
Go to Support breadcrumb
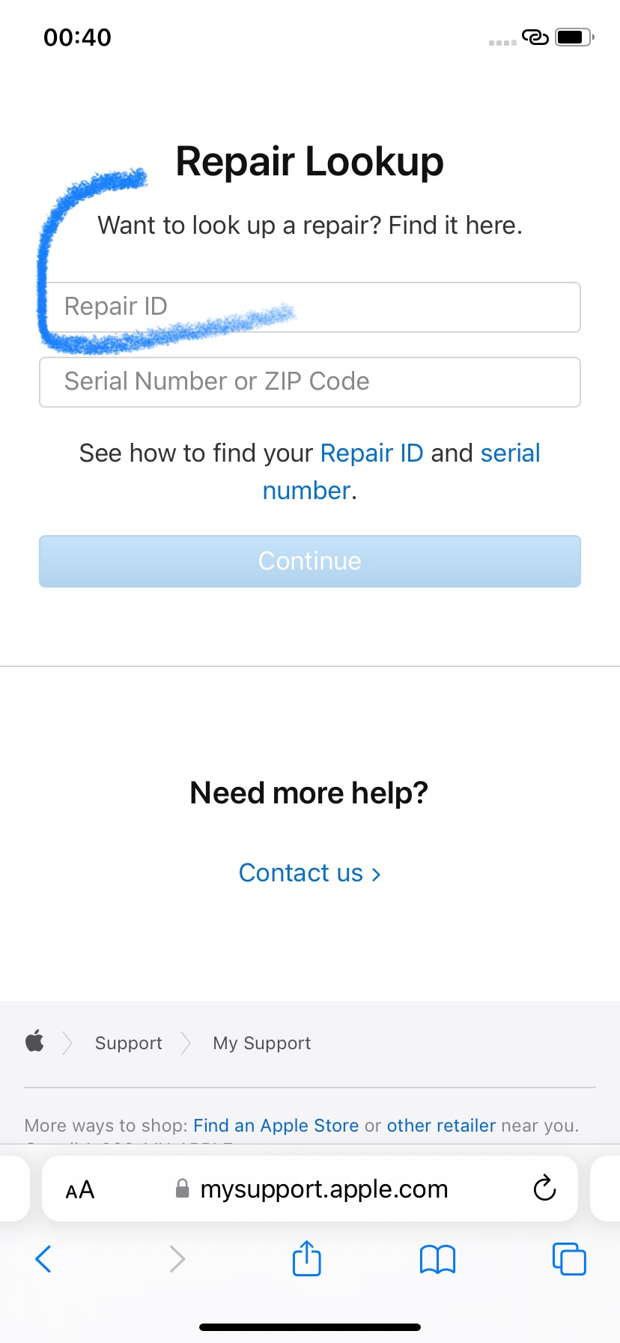point(129,1043)
